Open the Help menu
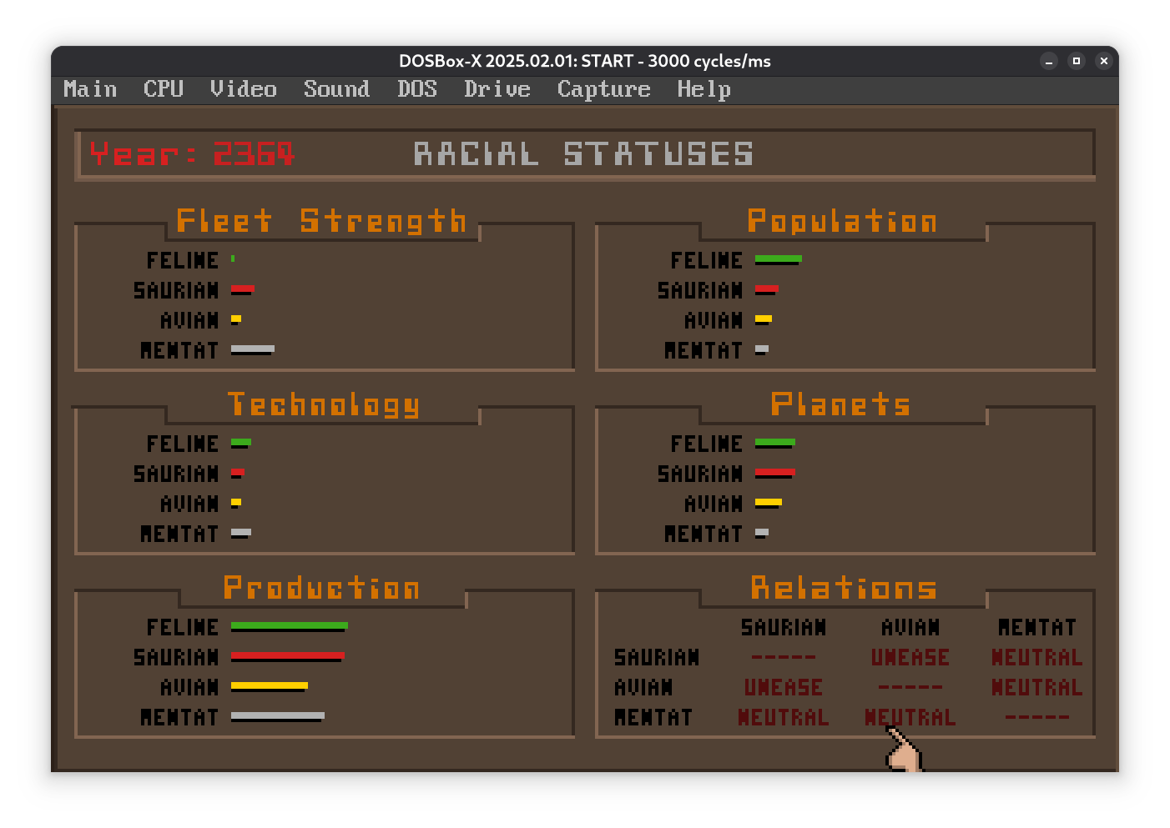The height and width of the screenshot is (828, 1170). 704,89
